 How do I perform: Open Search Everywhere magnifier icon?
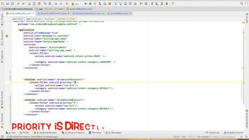tap(242, 3)
